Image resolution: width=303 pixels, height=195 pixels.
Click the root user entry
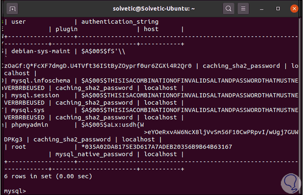pos(19,147)
